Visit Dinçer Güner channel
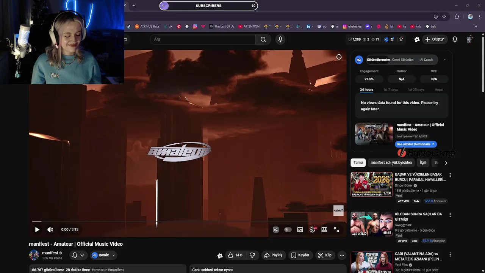 pyautogui.click(x=404, y=186)
